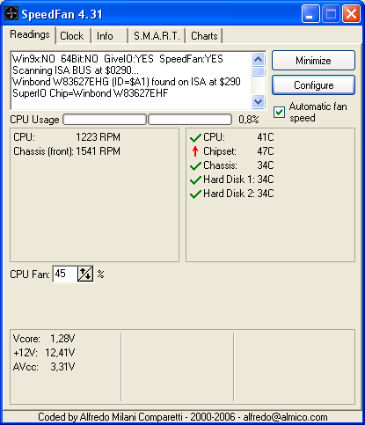Click the log scroll up arrow
The height and width of the screenshot is (425, 365).
coord(259,60)
